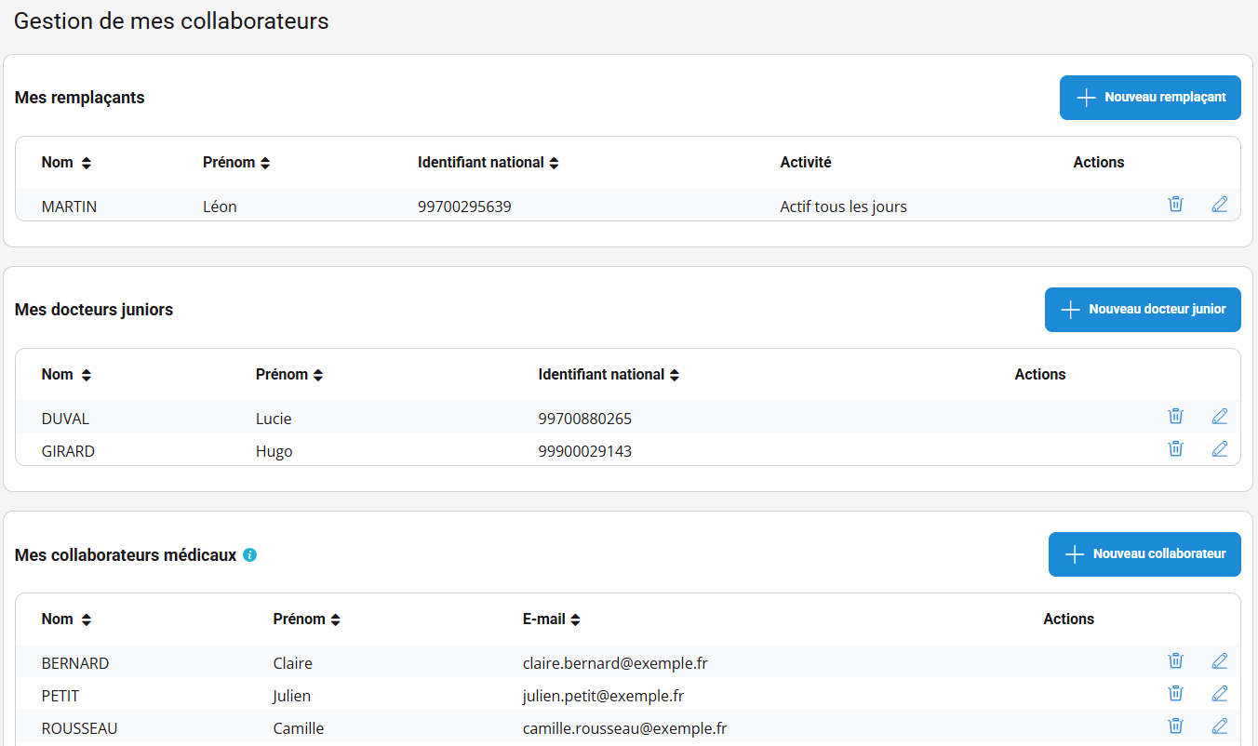Image resolution: width=1258 pixels, height=746 pixels.
Task: Select the MARTIN name cell
Action: (70, 206)
